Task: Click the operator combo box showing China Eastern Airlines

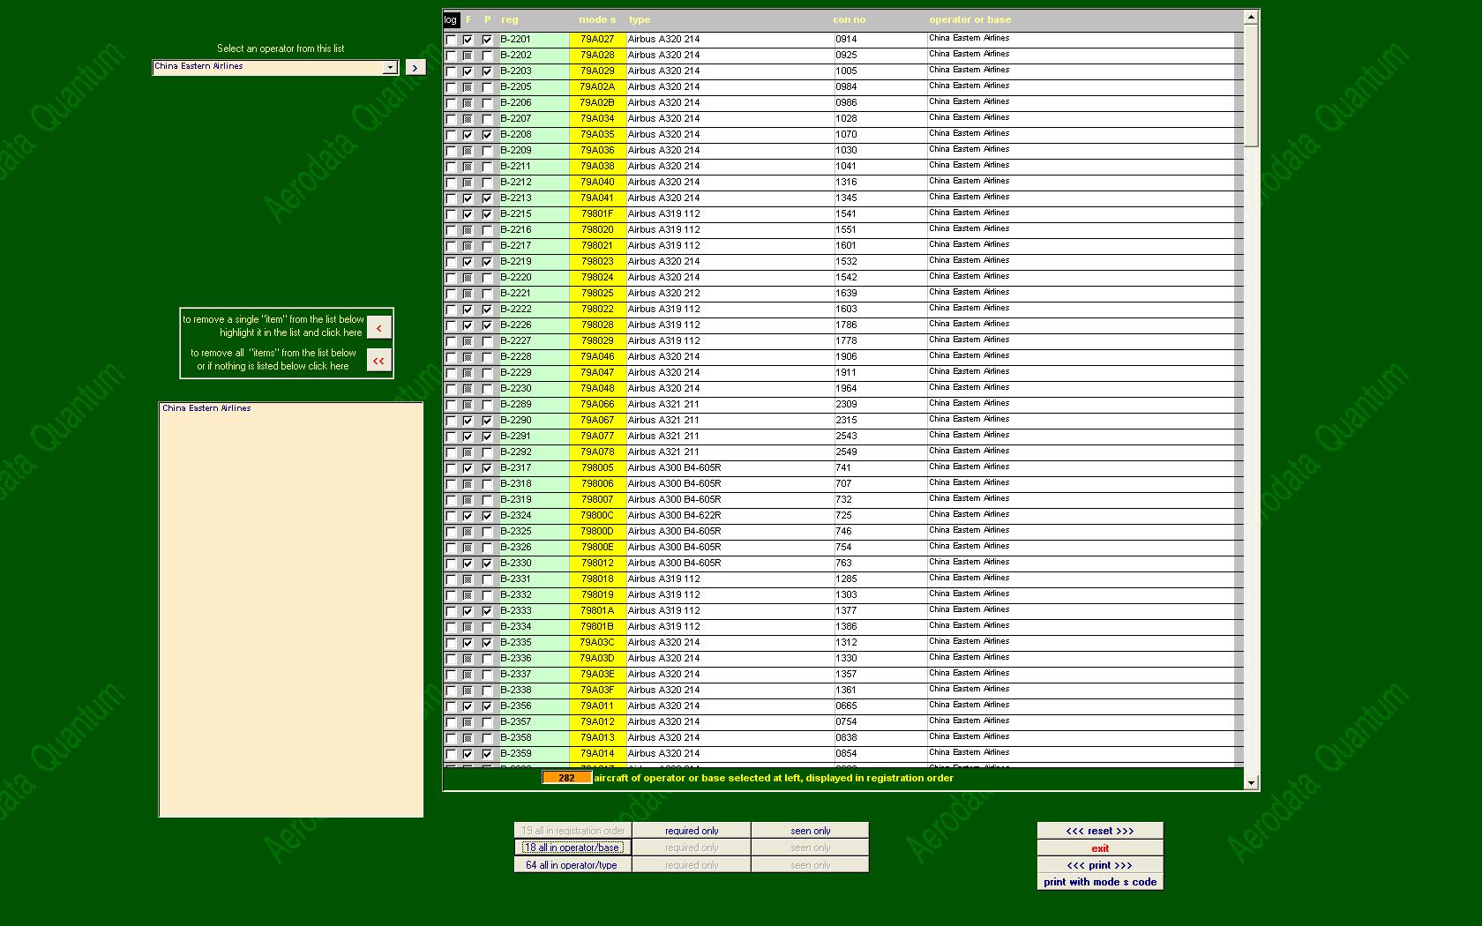Action: [267, 67]
